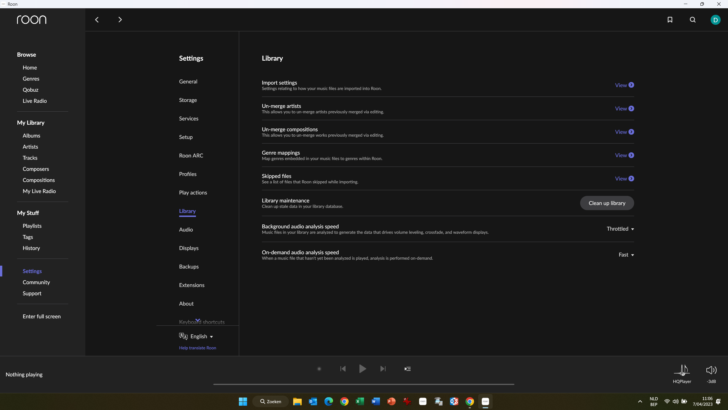Open the volume speaker control

[711, 370]
